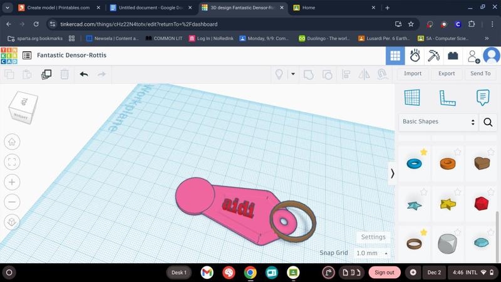The image size is (501, 282).
Task: Click the Duplicate and repeat icon
Action: (46, 75)
